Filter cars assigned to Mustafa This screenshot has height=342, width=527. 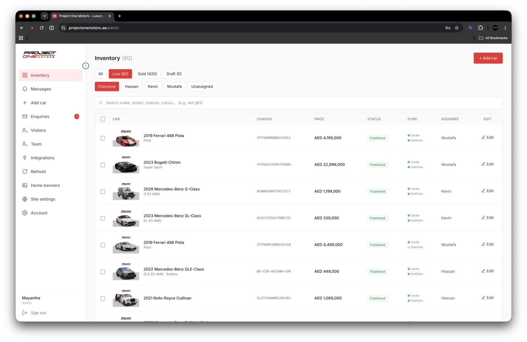(175, 87)
